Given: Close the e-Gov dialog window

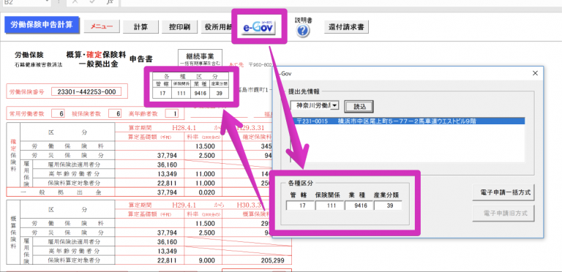Looking at the screenshot, I should click(535, 73).
